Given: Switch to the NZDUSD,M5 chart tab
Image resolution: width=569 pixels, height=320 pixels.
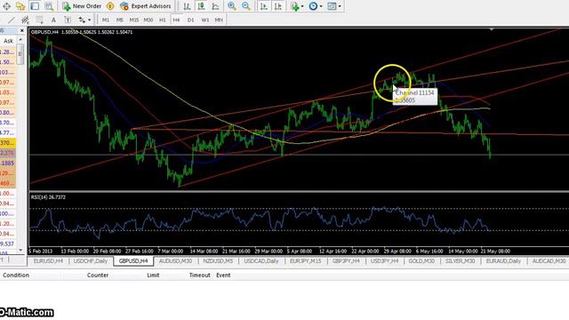Looking at the screenshot, I should (218, 260).
